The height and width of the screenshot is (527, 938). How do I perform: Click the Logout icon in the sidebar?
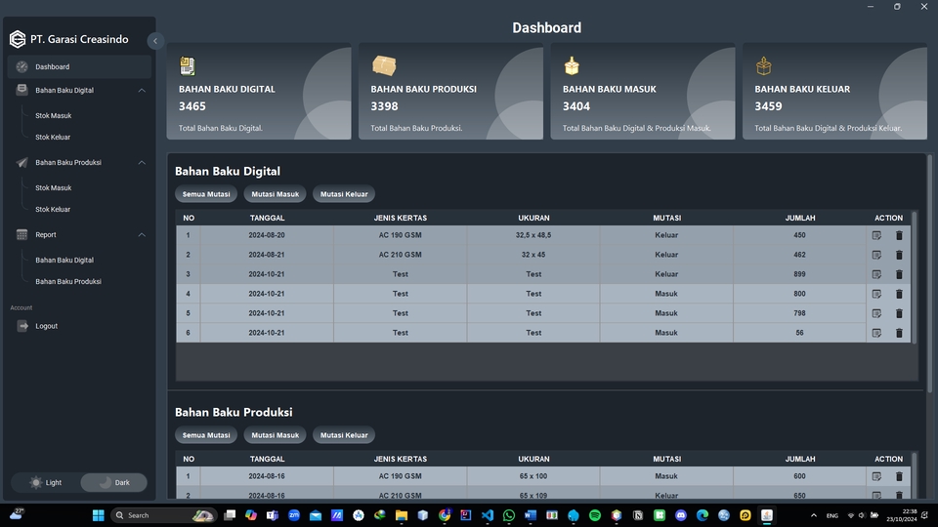click(x=22, y=326)
